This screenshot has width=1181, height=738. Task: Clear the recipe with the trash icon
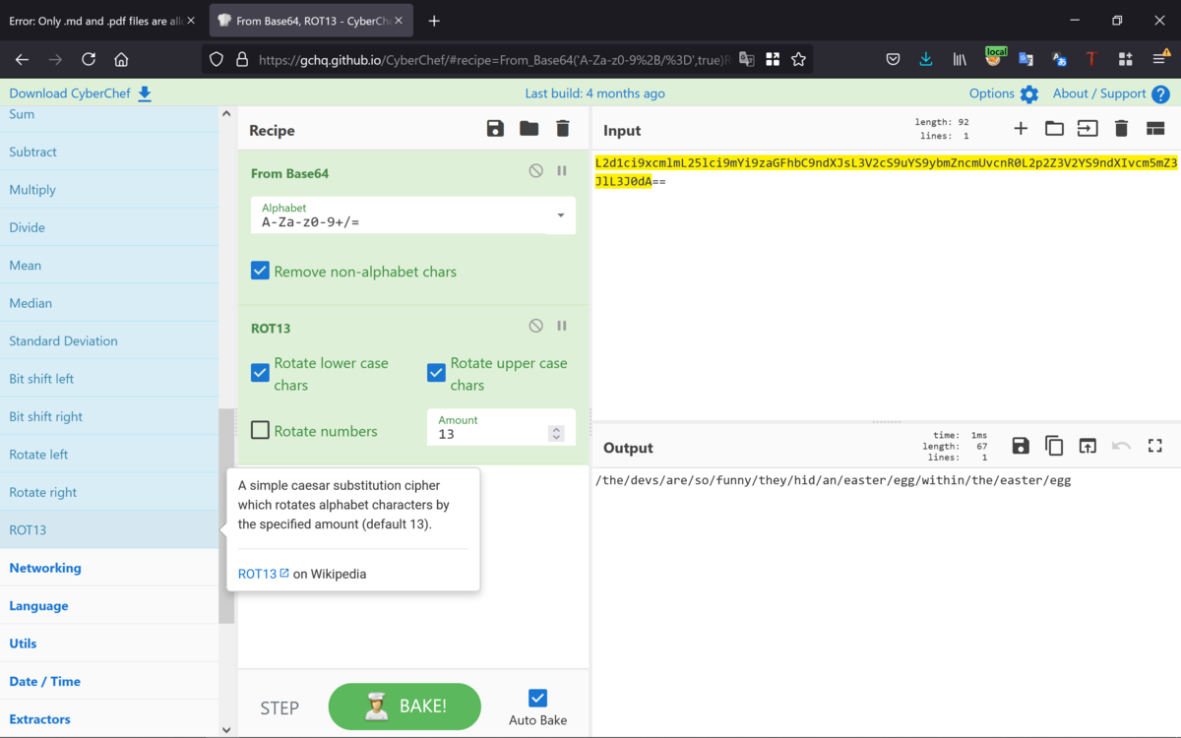pyautogui.click(x=563, y=129)
